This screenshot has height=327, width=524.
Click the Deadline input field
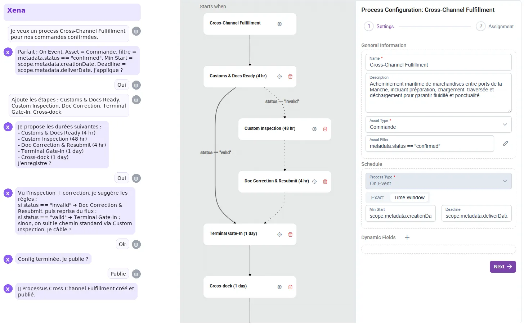click(476, 216)
